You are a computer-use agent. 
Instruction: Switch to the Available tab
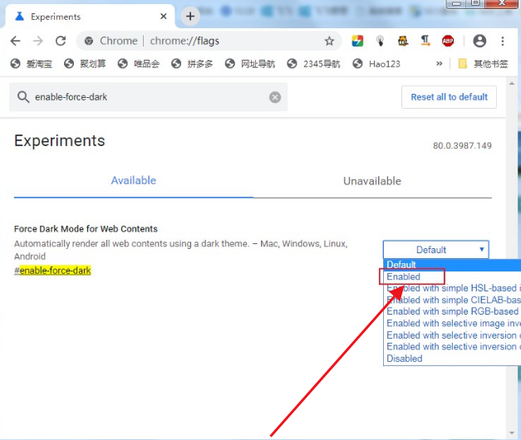(133, 181)
